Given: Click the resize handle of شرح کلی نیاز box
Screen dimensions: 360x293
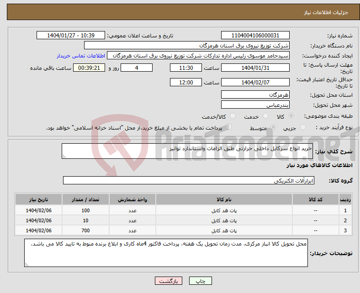Looking at the screenshot, I should point(64,157).
